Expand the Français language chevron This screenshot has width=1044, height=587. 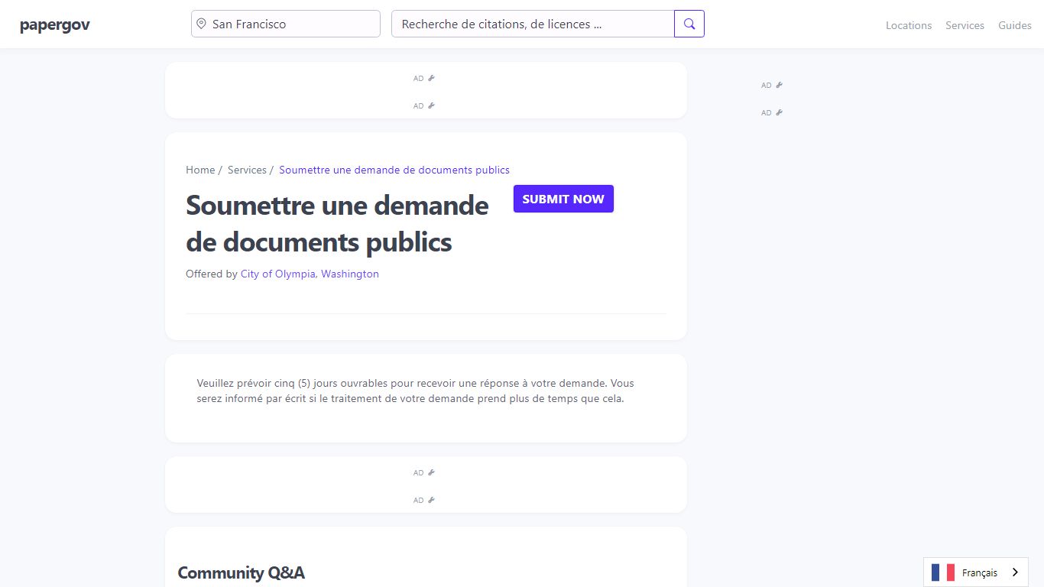[x=1015, y=572]
